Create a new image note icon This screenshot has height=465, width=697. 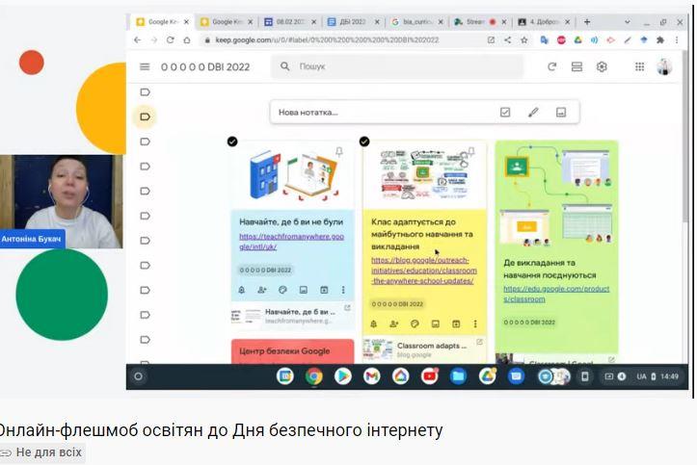(561, 113)
